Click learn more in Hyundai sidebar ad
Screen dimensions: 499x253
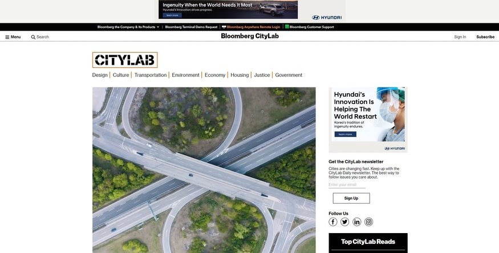click(345, 134)
